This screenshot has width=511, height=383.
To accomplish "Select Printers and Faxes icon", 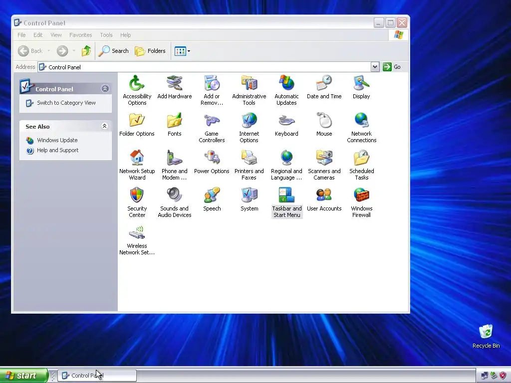I will (249, 165).
